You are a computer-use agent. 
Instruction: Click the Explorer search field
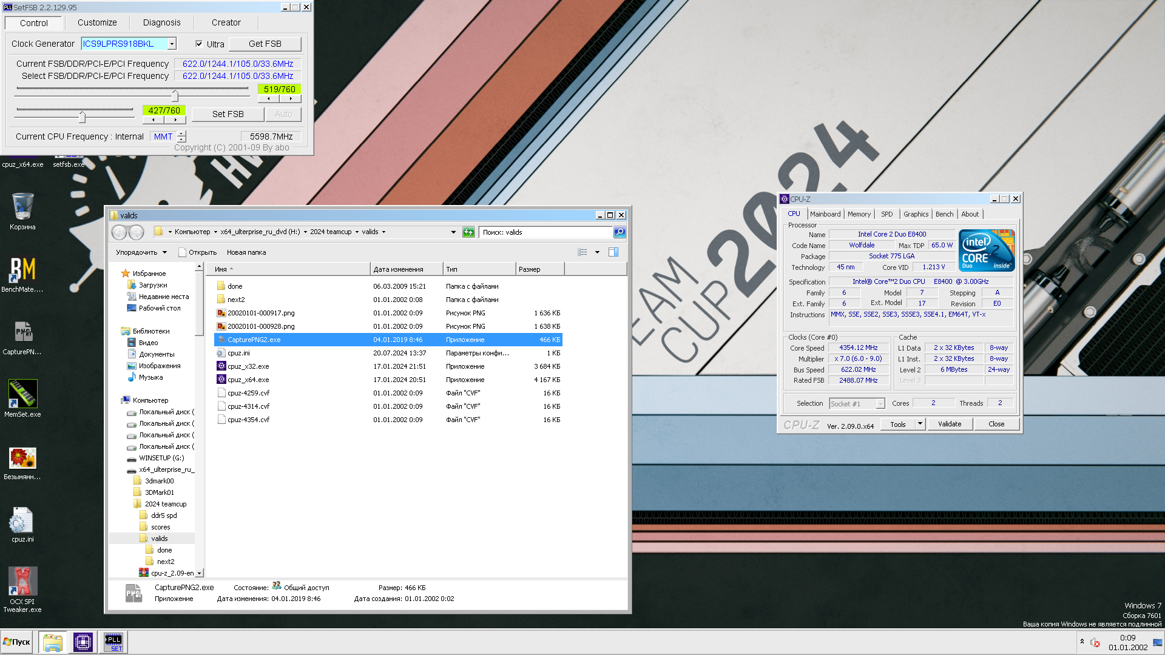[546, 232]
